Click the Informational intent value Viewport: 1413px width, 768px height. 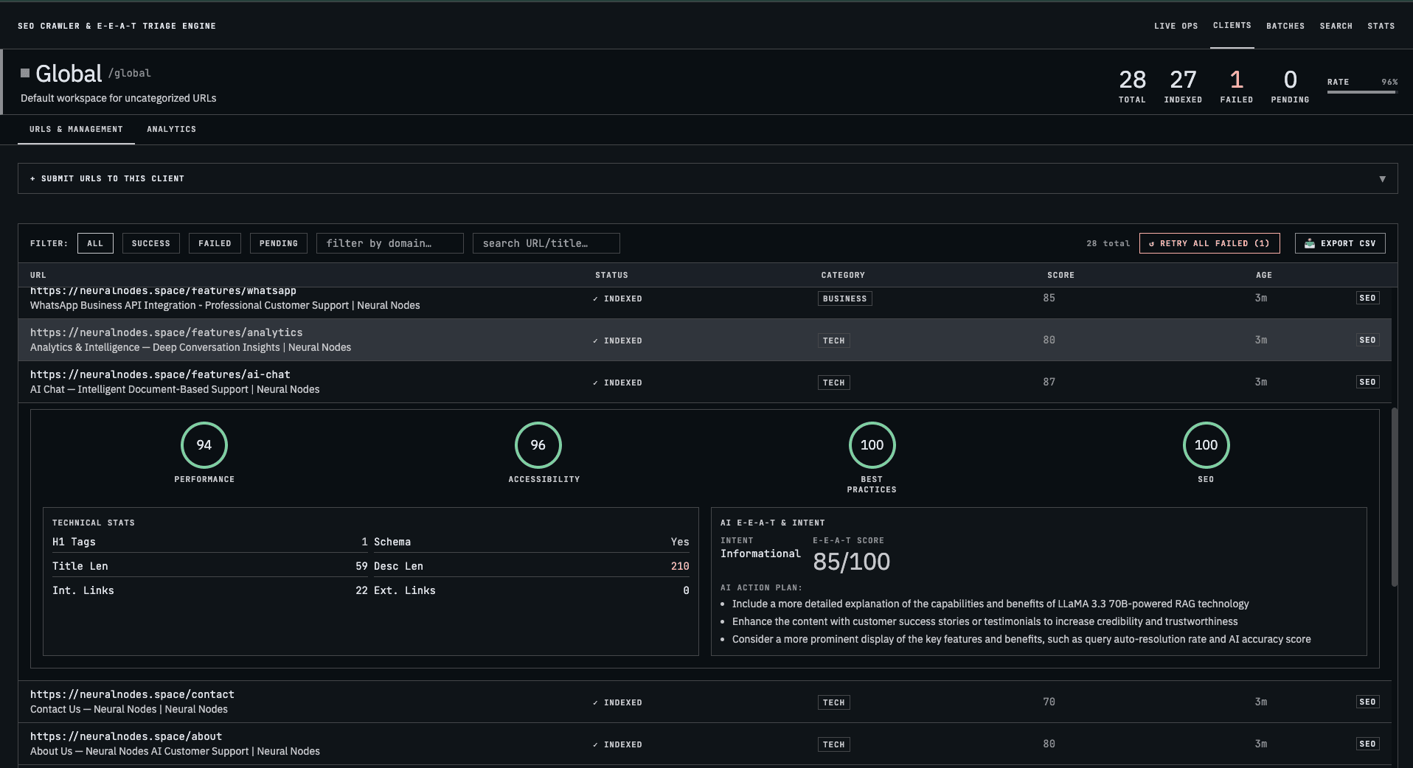760,554
